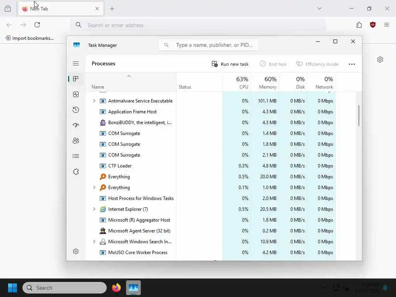Click Windows taskbar Search box
Screen dimensions: 396x297
[x=65, y=288]
